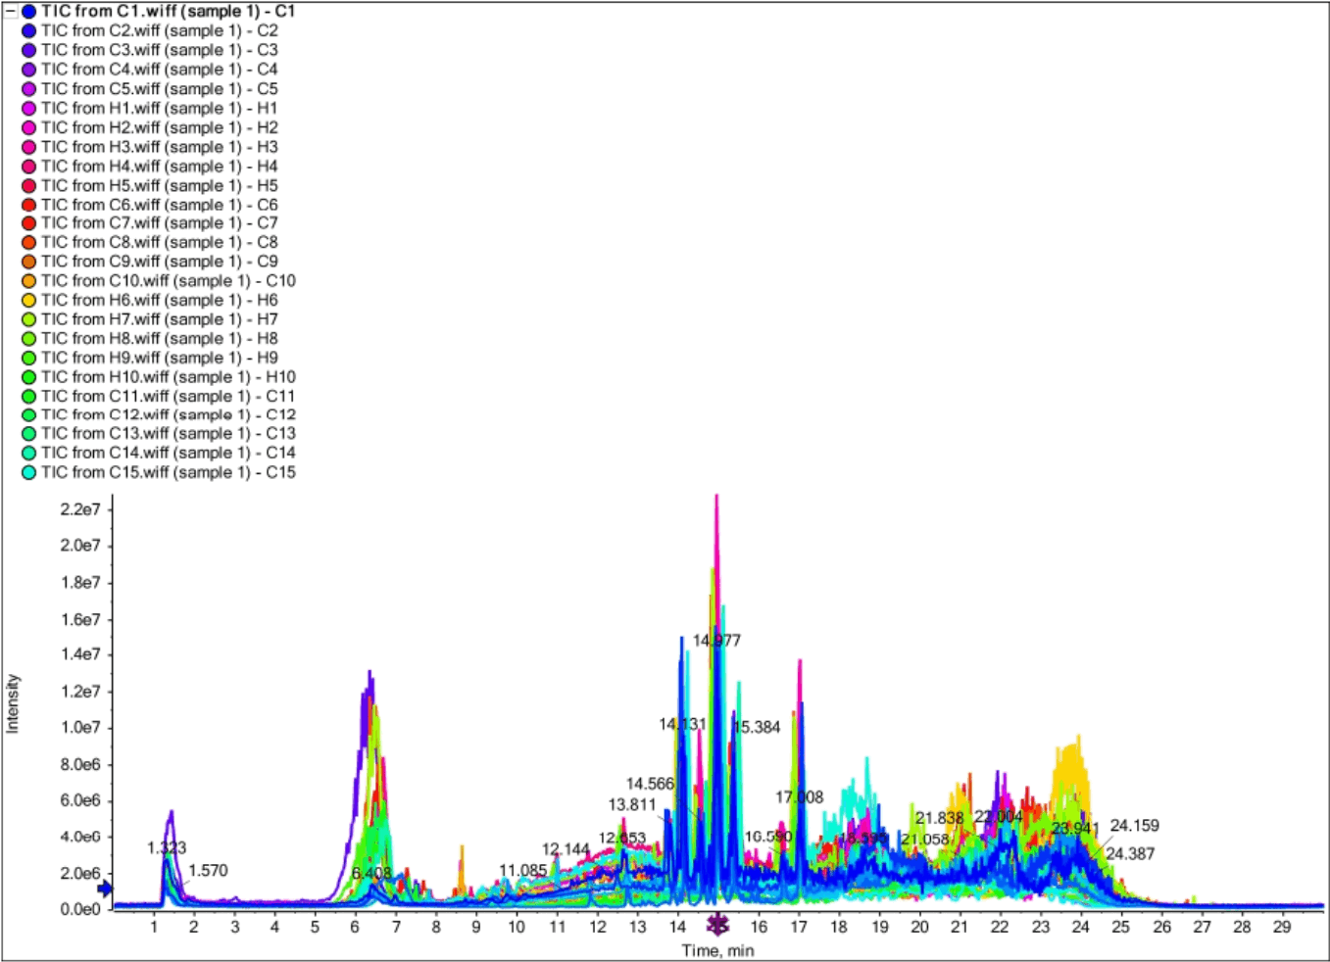
Task: Select legend entry TIC from C13.wiff
Action: coord(169,434)
